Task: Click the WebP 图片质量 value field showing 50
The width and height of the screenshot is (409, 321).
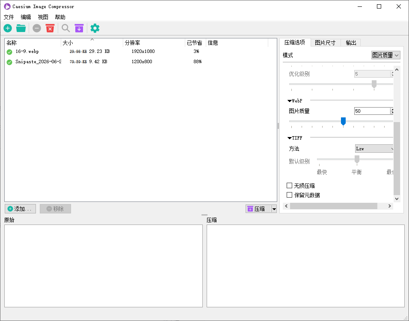Action: 372,111
